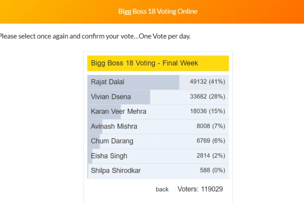This screenshot has height=202, width=304.
Task: Select the Karan Veer Mehra row
Action: coord(158,112)
